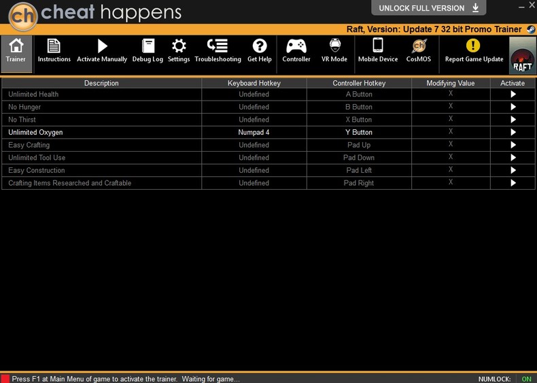Open the Troubleshooting tool
This screenshot has height=383, width=537.
pyautogui.click(x=218, y=47)
